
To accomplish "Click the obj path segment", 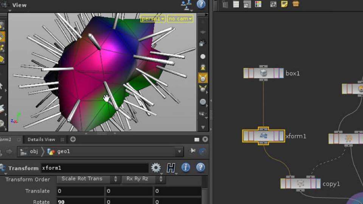I will point(34,151).
